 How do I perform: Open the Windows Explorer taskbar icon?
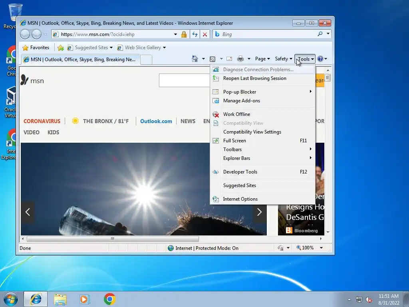(60, 299)
